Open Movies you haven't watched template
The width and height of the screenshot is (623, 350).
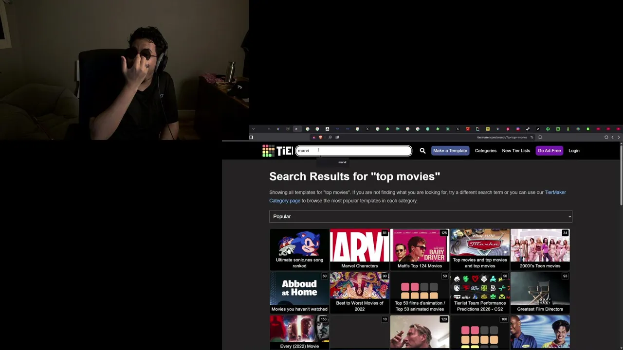pos(299,293)
